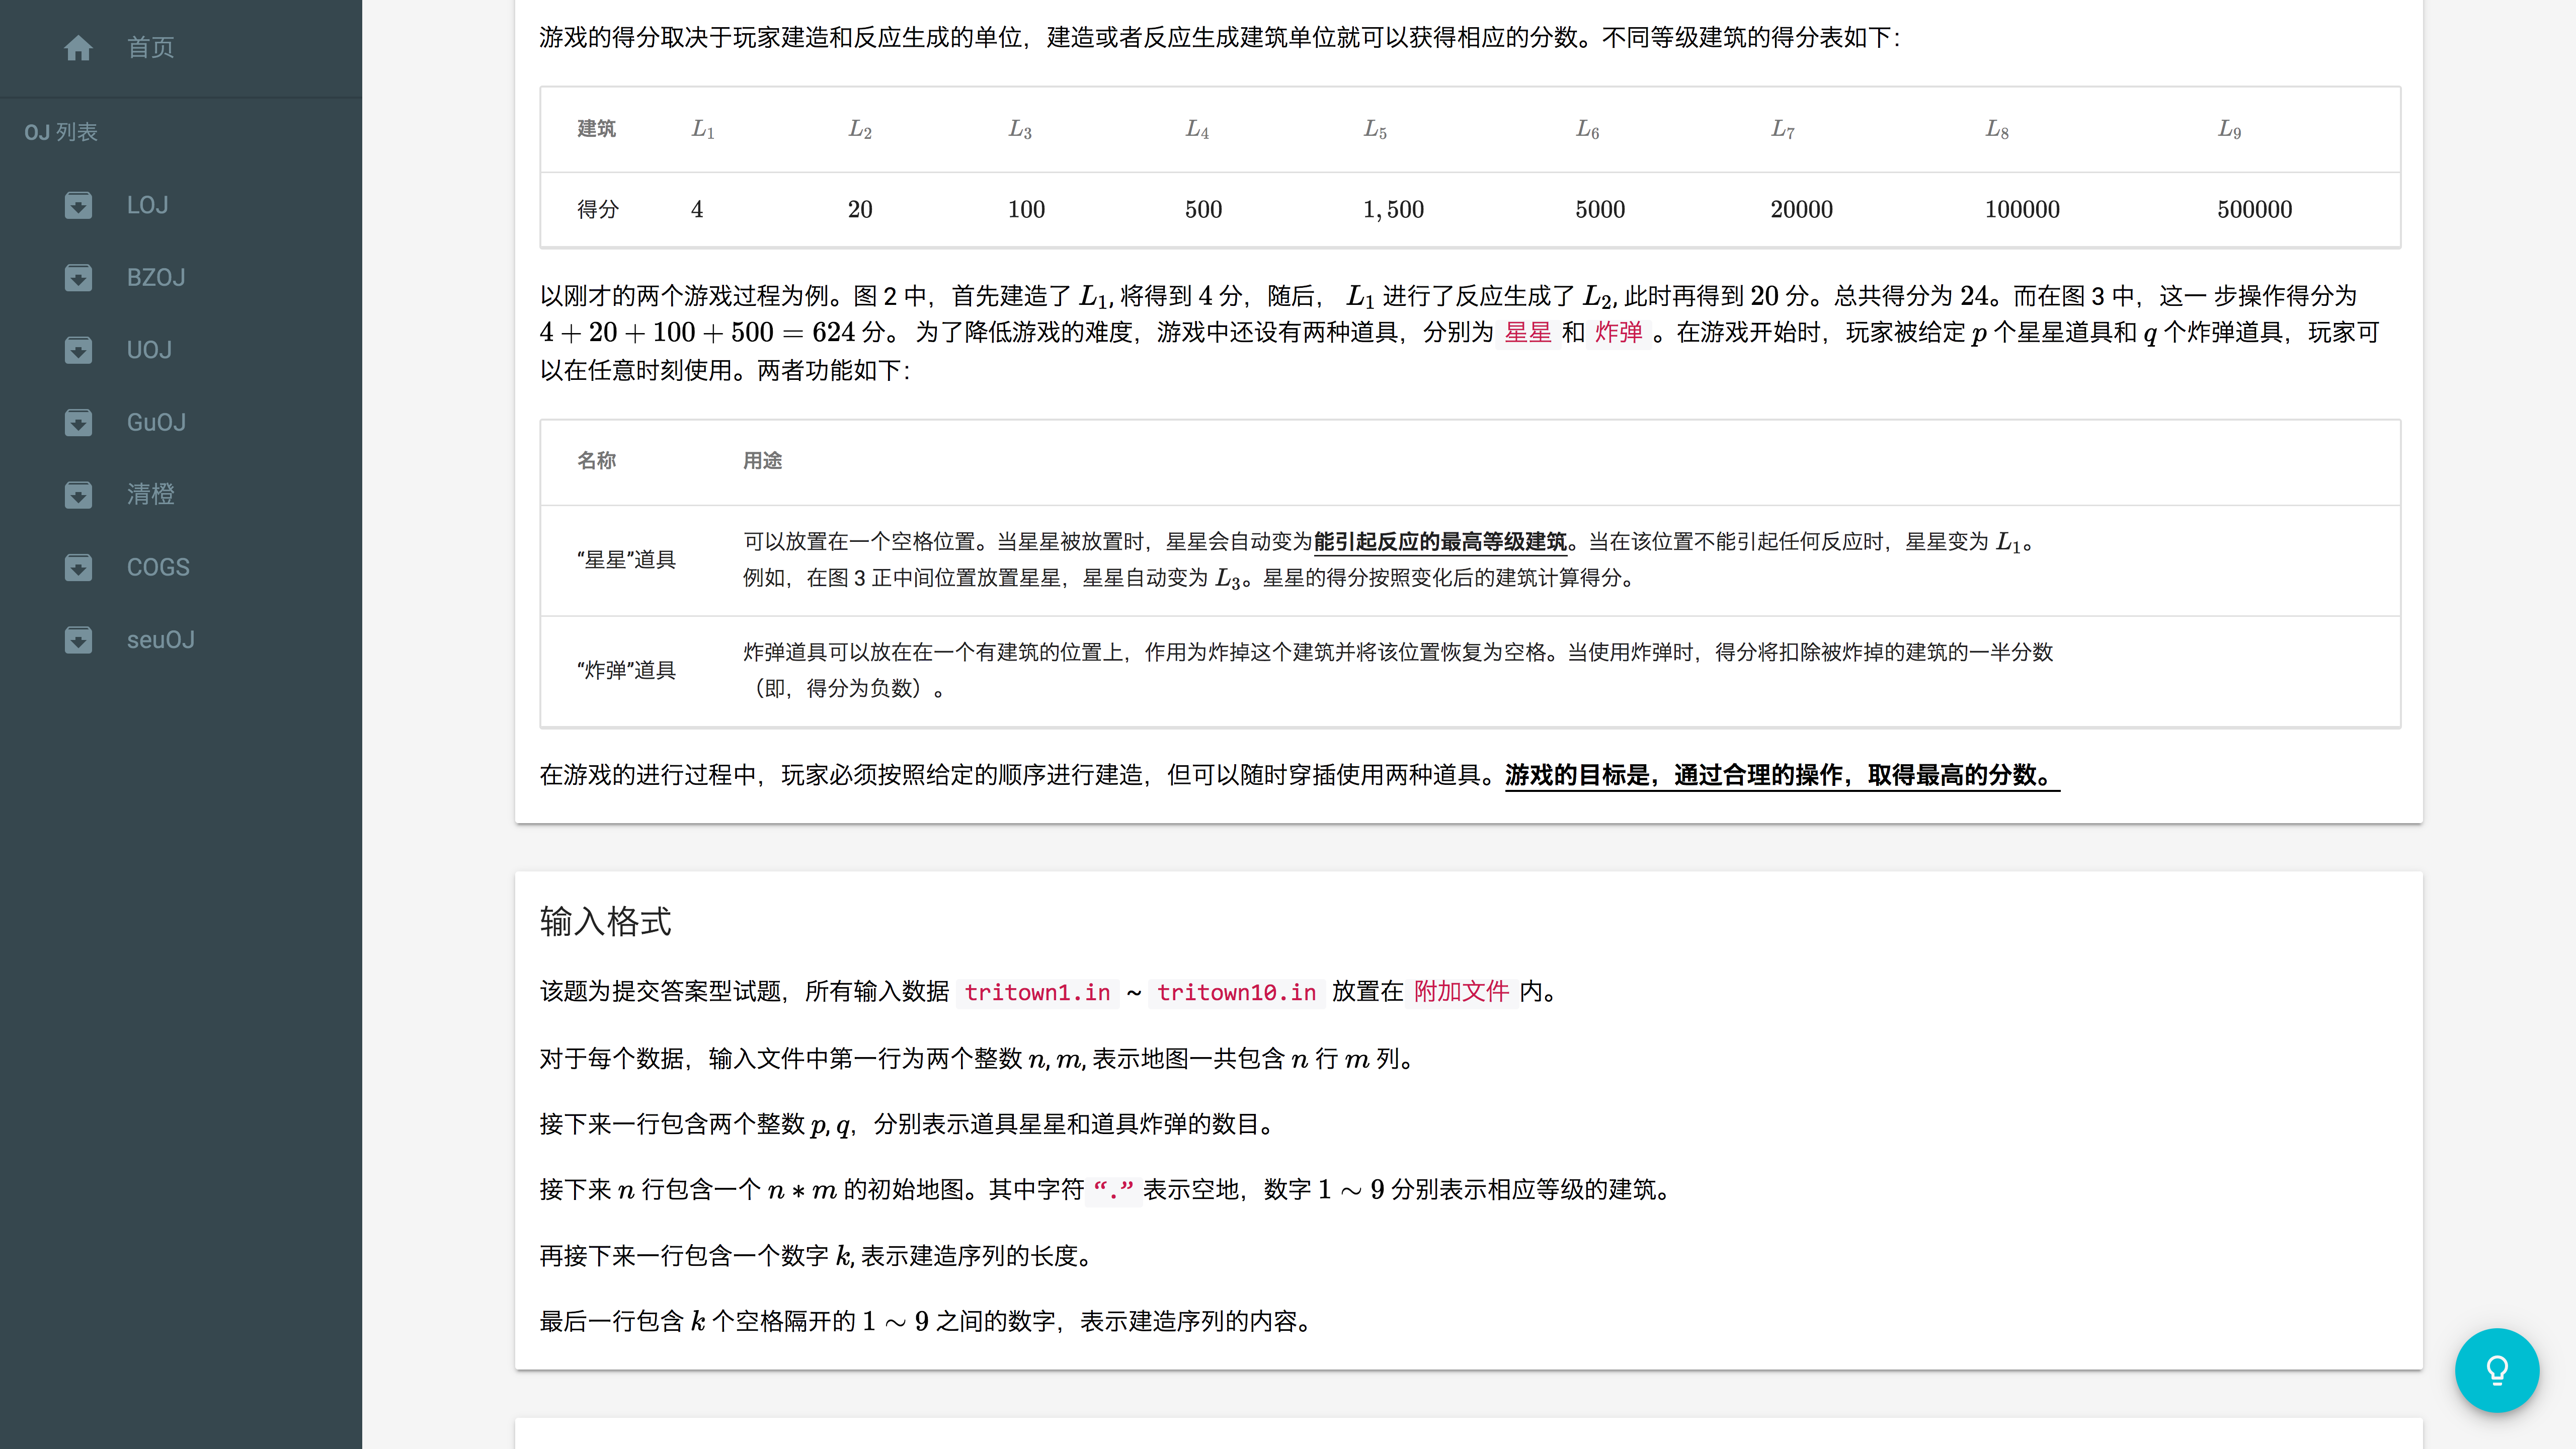The height and width of the screenshot is (1449, 2576).
Task: Click the archive icon beside BZOJ
Action: point(78,277)
